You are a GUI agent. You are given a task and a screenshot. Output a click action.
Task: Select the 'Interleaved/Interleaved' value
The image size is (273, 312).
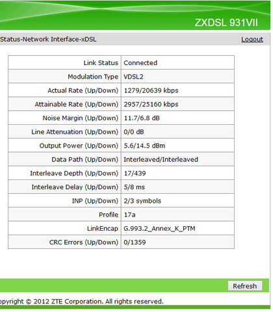(x=161, y=160)
